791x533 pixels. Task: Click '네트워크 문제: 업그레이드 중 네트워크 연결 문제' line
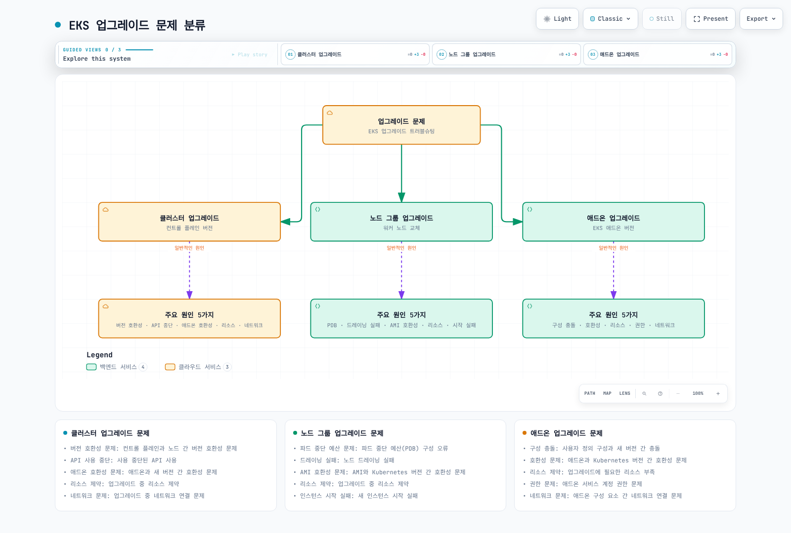(137, 496)
